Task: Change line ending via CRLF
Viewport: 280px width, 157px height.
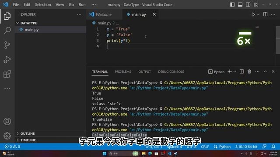Action: coord(205,147)
